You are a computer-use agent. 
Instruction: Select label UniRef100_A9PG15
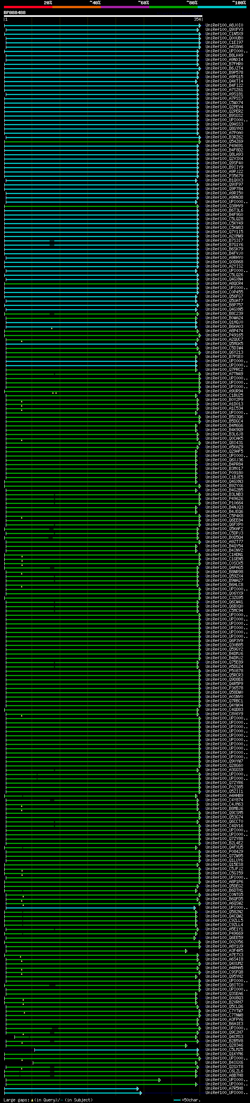coord(224,77)
